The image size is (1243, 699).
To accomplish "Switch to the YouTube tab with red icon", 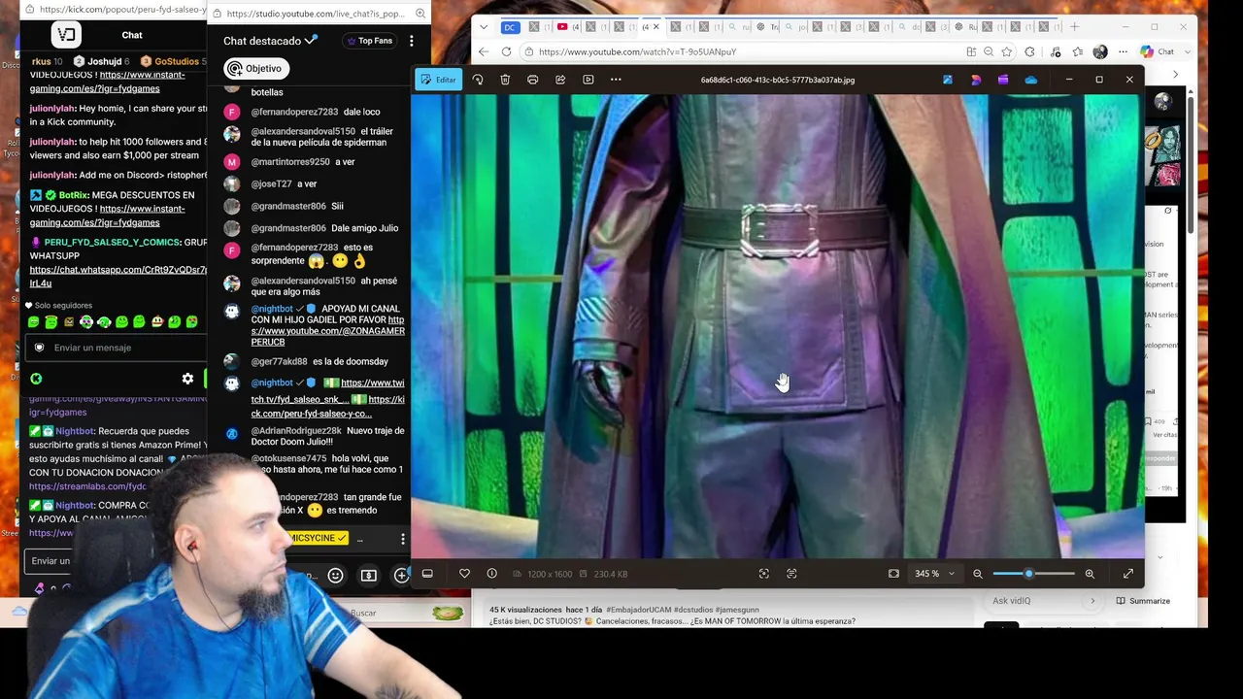I will (570, 26).
